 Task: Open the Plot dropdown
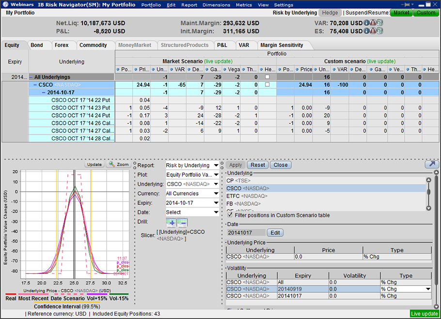tap(216, 175)
